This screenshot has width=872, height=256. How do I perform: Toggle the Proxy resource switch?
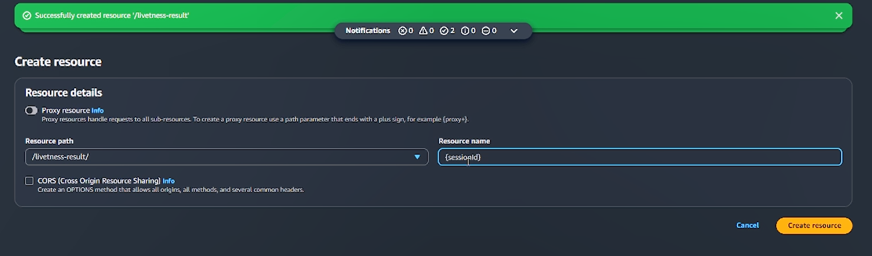31,111
